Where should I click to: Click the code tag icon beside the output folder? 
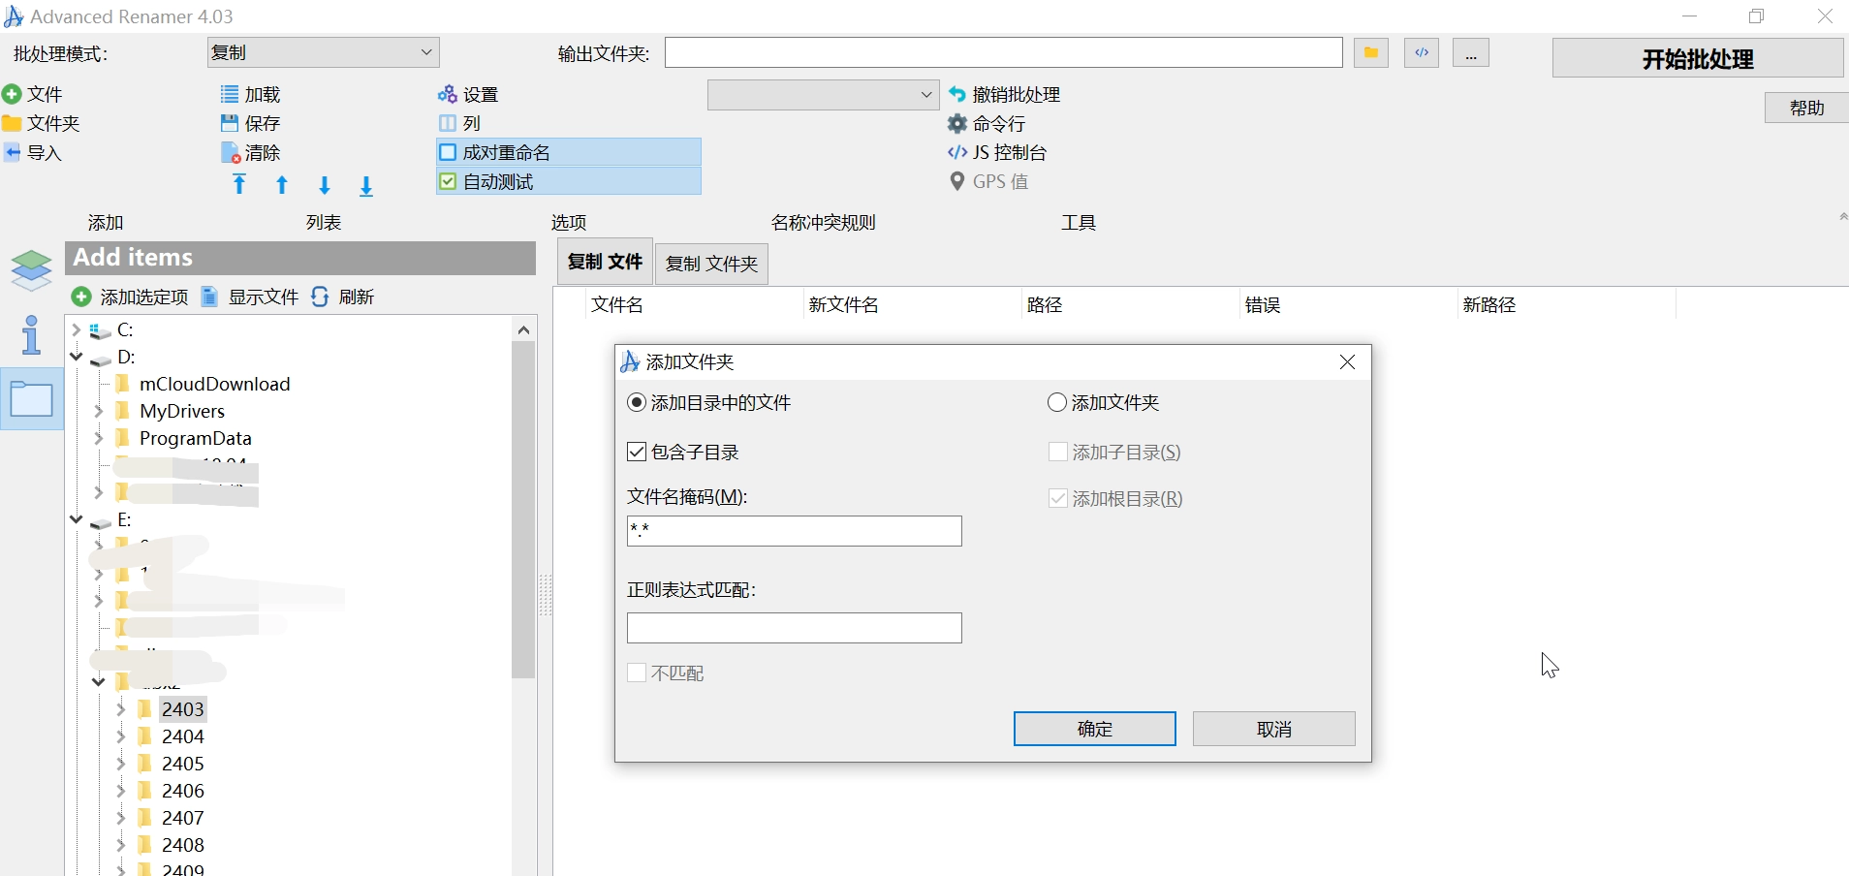[x=1422, y=52]
